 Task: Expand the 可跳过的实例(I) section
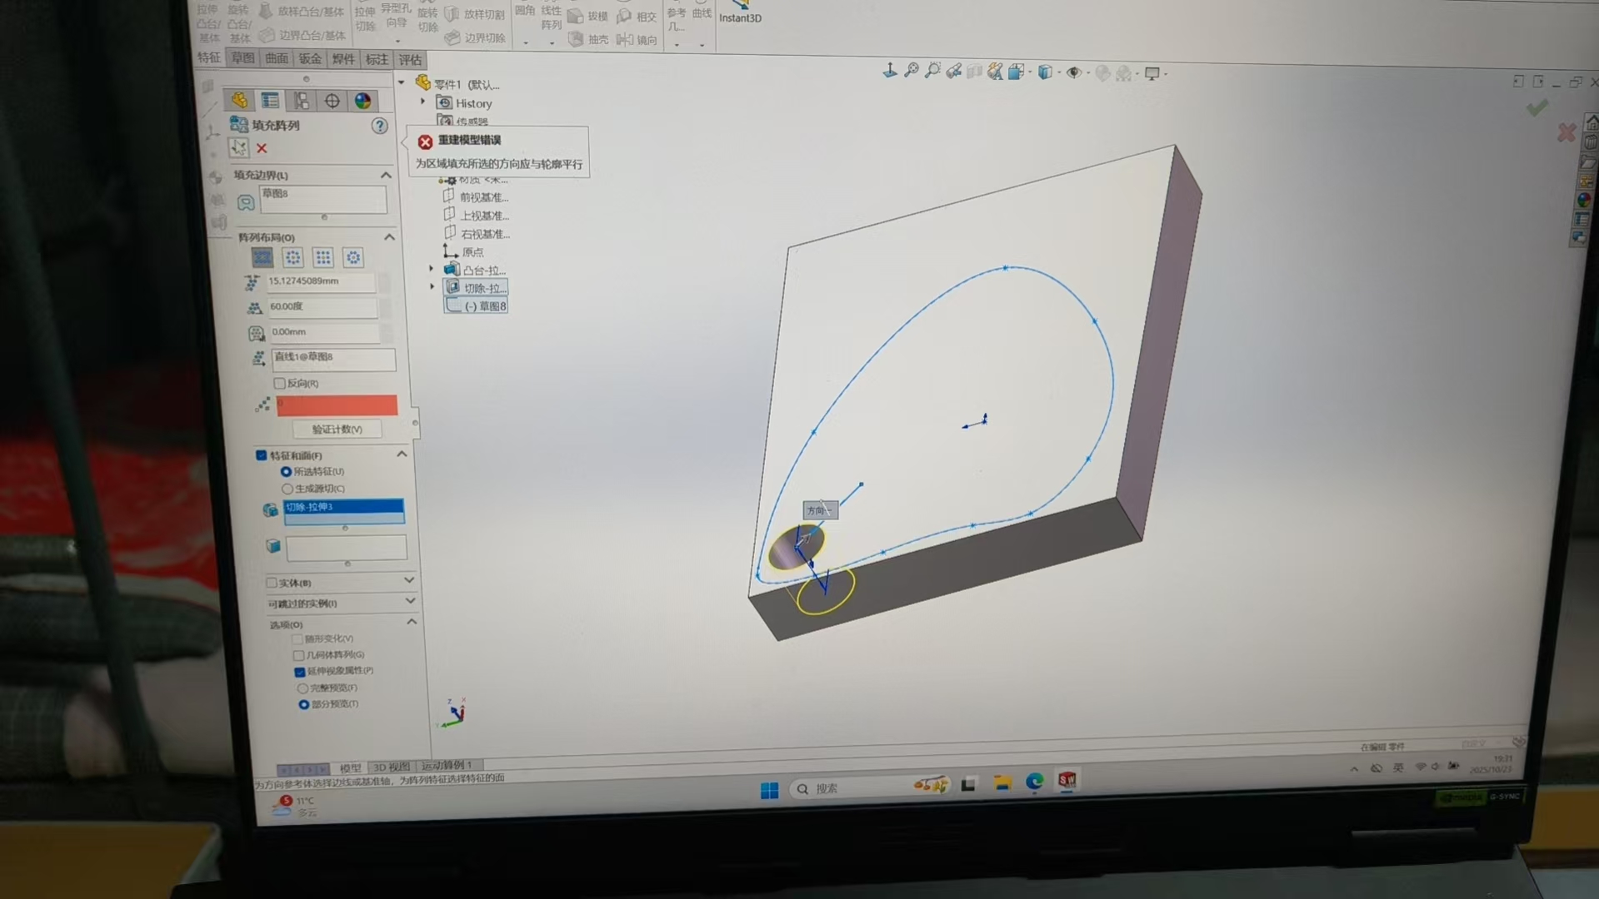(410, 601)
